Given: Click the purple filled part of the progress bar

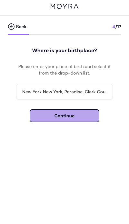Looking at the screenshot, I should click(x=18, y=34).
